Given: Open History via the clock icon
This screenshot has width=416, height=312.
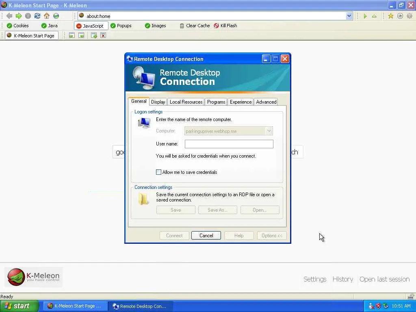Looking at the screenshot, I should [x=400, y=16].
